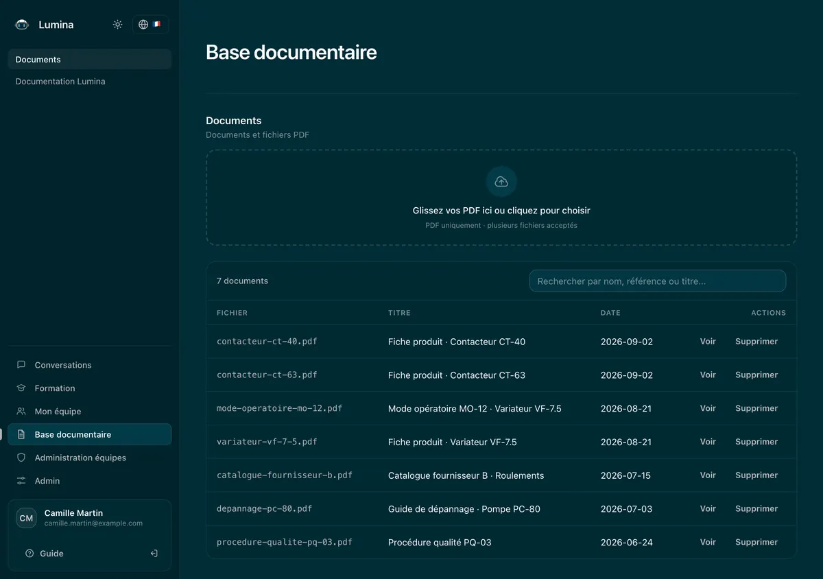Open Administration équipes page
Screen dimensions: 823x579
tap(90, 458)
